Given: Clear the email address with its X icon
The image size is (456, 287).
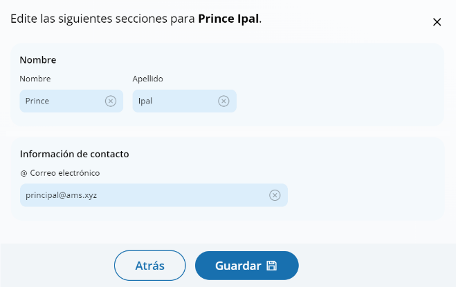Looking at the screenshot, I should 275,195.
